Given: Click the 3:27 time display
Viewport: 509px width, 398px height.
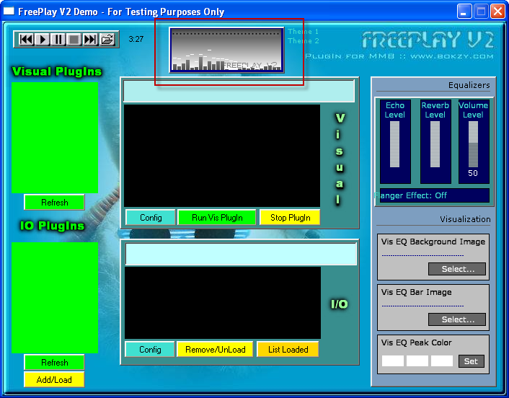Looking at the screenshot, I should 136,39.
